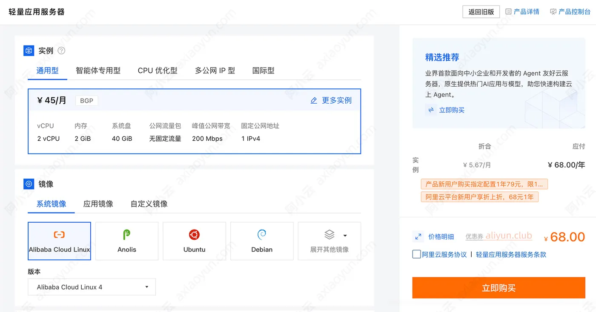Open the Alibaba Cloud Linux 4 version dropdown

click(92, 287)
